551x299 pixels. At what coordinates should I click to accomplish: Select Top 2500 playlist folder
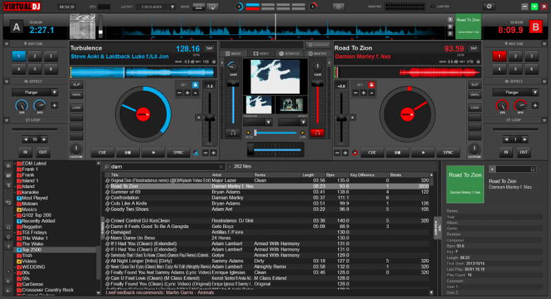click(x=31, y=250)
